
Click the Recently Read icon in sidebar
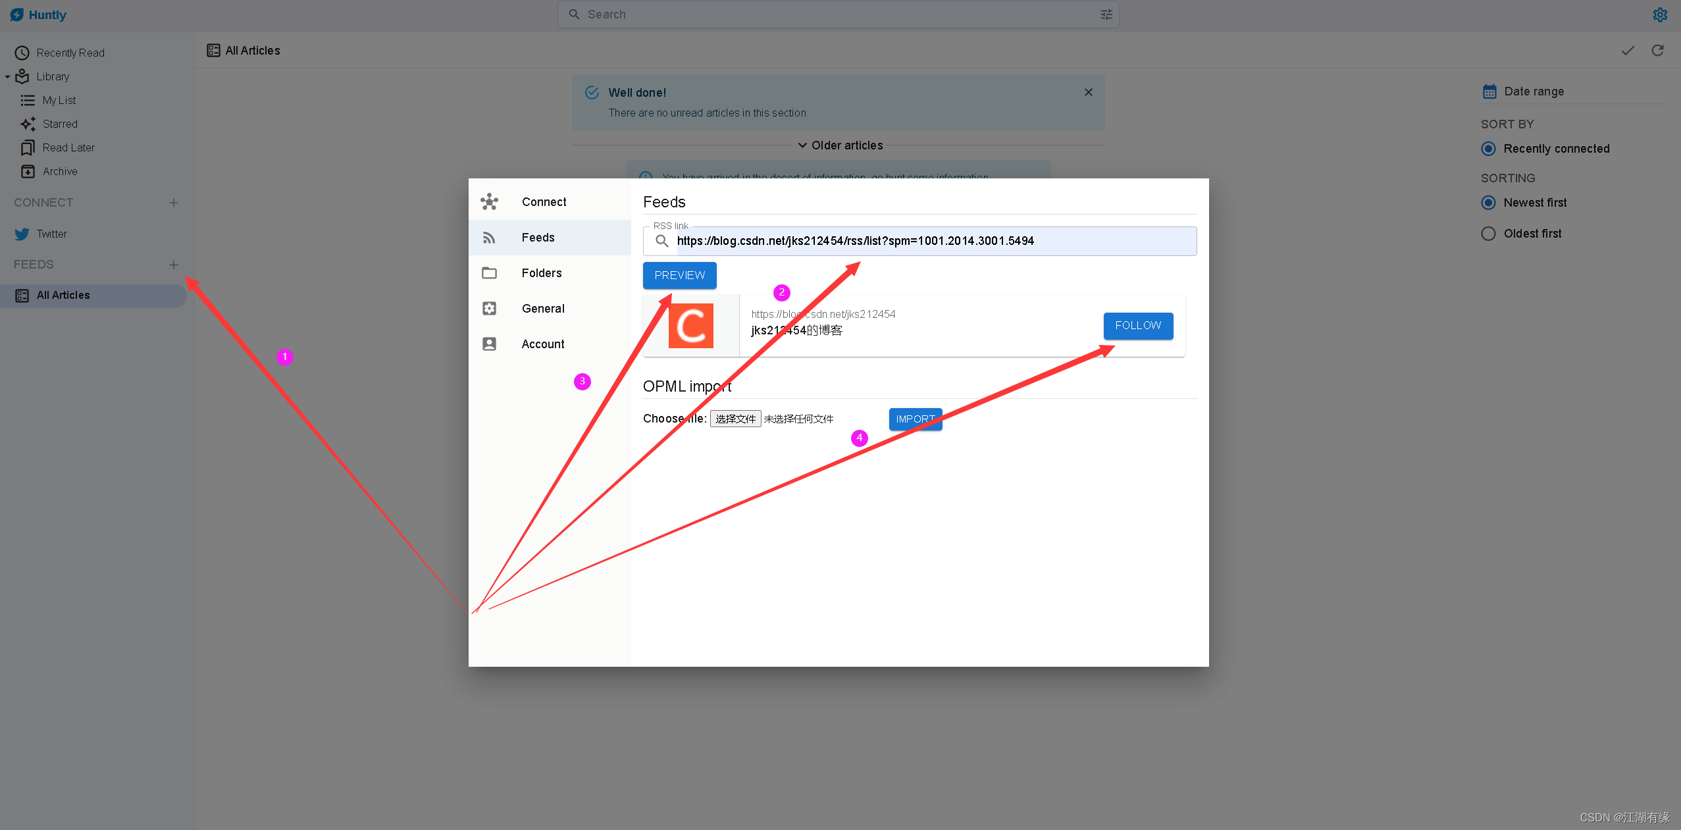[22, 51]
